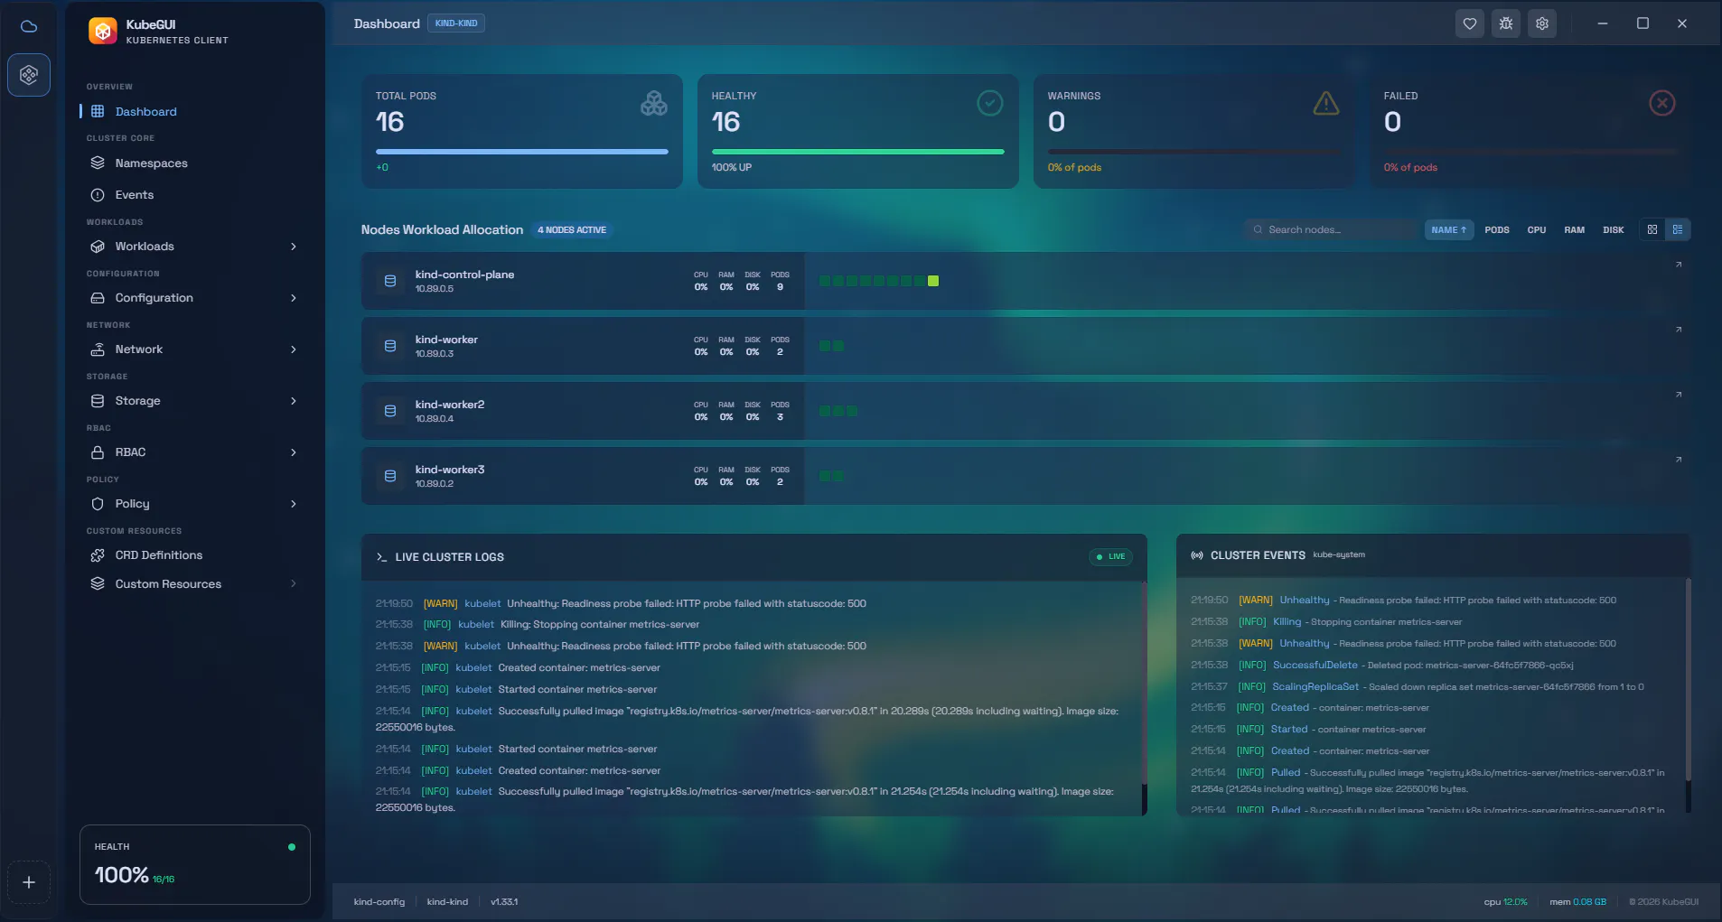The image size is (1722, 922).
Task: Open kind-control-plane details arrow
Action: point(1679,265)
